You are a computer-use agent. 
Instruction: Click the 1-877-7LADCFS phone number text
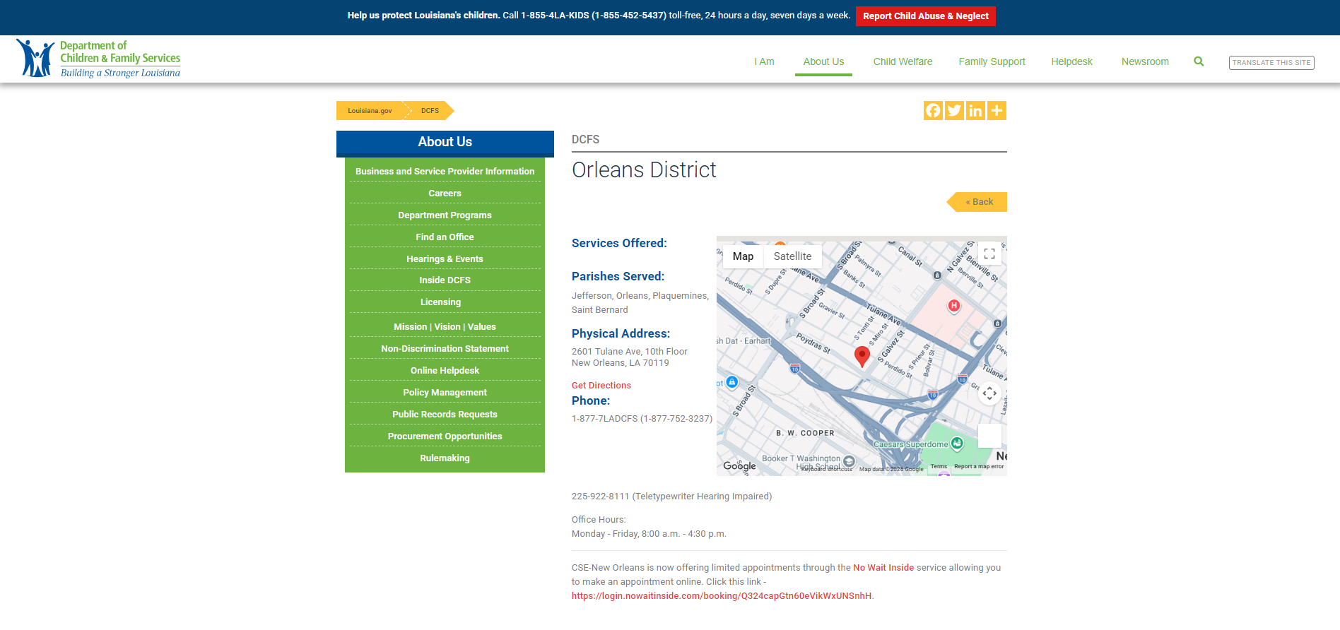tap(642, 419)
